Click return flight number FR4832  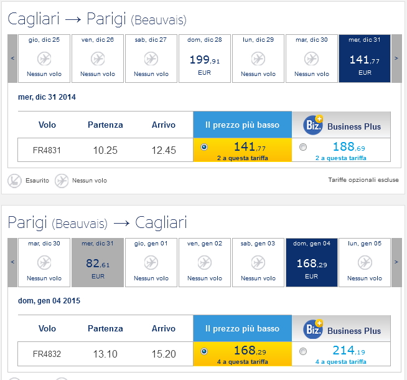(x=47, y=354)
